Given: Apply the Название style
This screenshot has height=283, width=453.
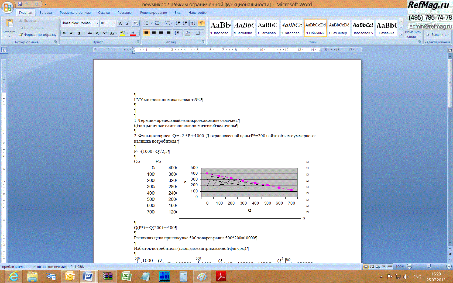Looking at the screenshot, I should click(x=386, y=28).
